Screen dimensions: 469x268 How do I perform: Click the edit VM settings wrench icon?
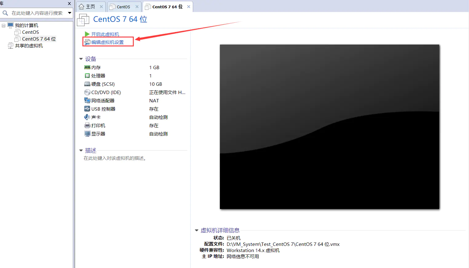click(x=87, y=42)
